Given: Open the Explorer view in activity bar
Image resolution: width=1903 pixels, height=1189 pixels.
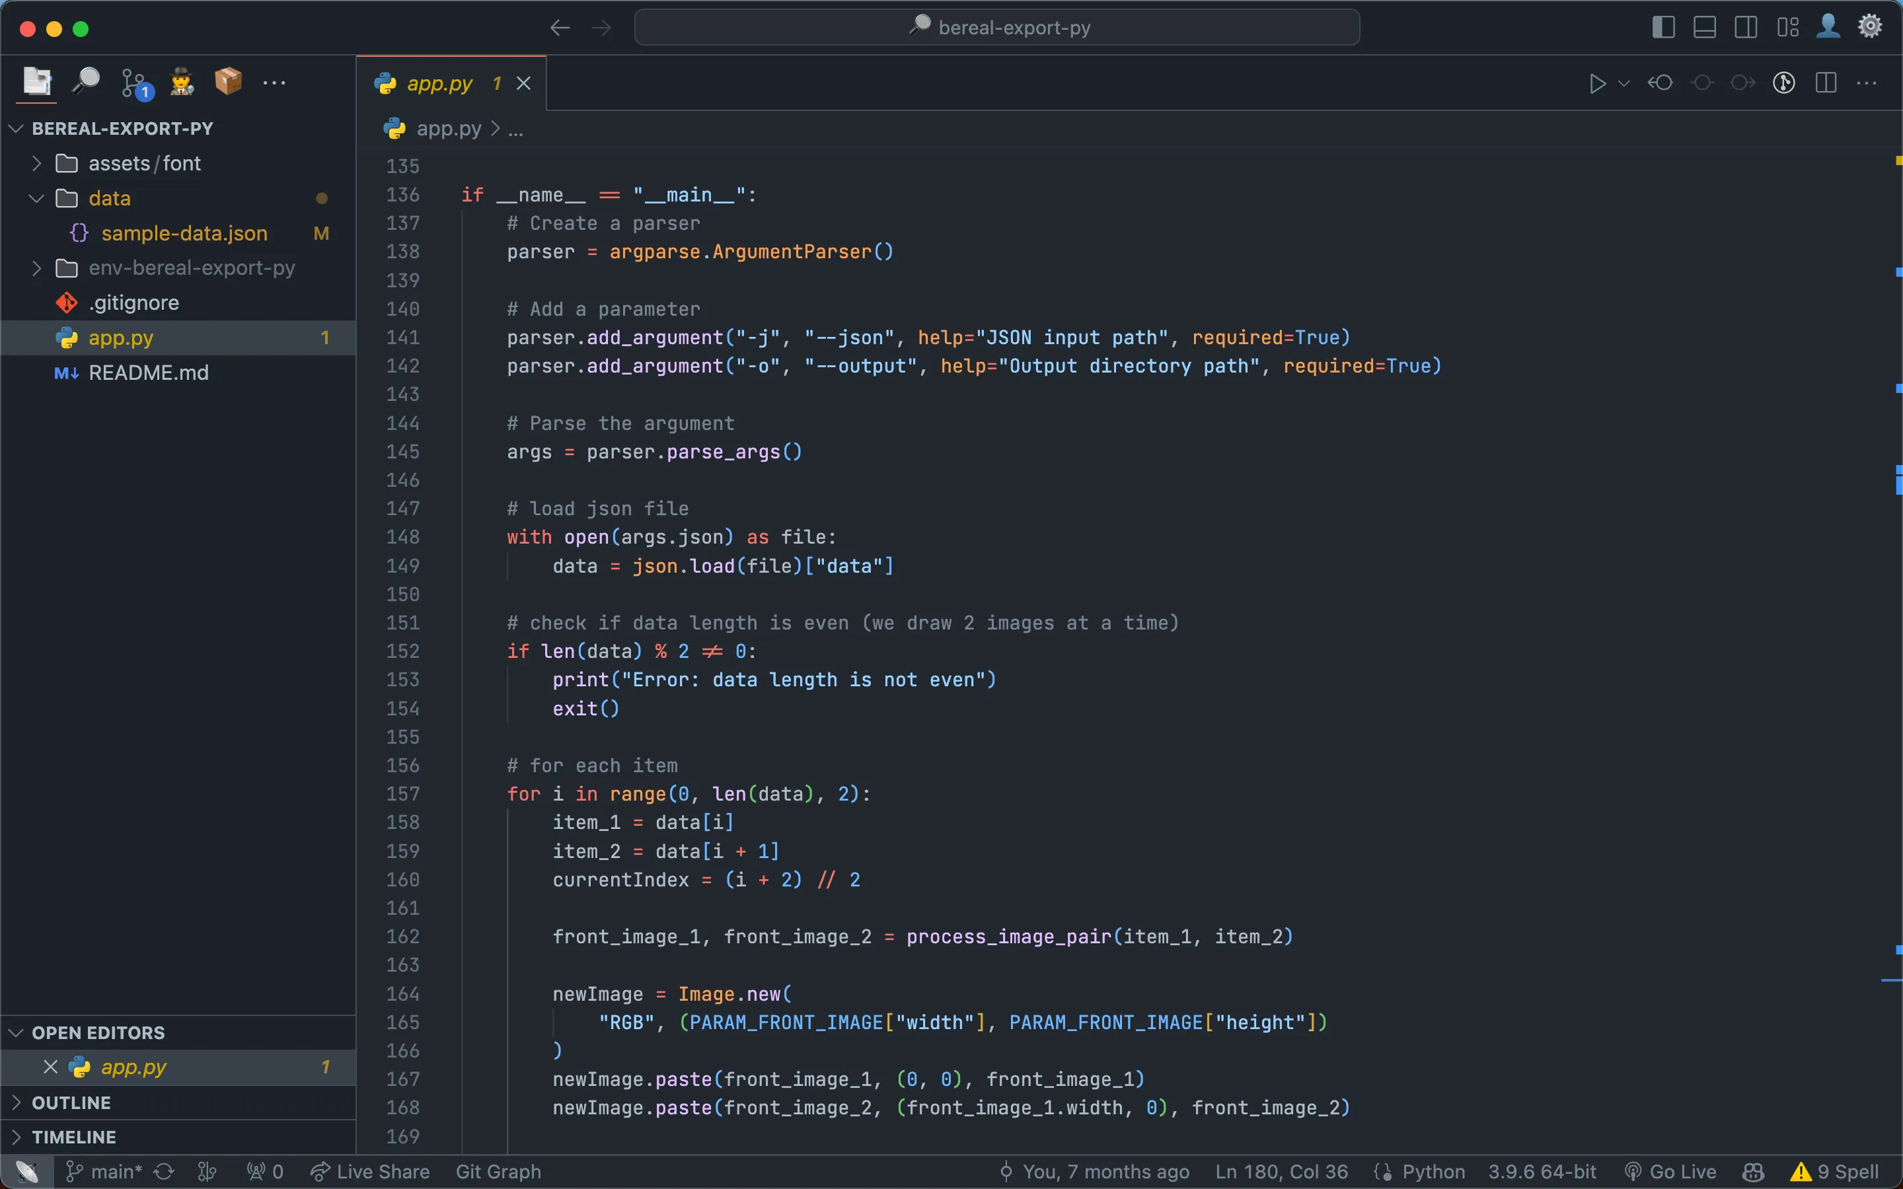Looking at the screenshot, I should (x=37, y=82).
